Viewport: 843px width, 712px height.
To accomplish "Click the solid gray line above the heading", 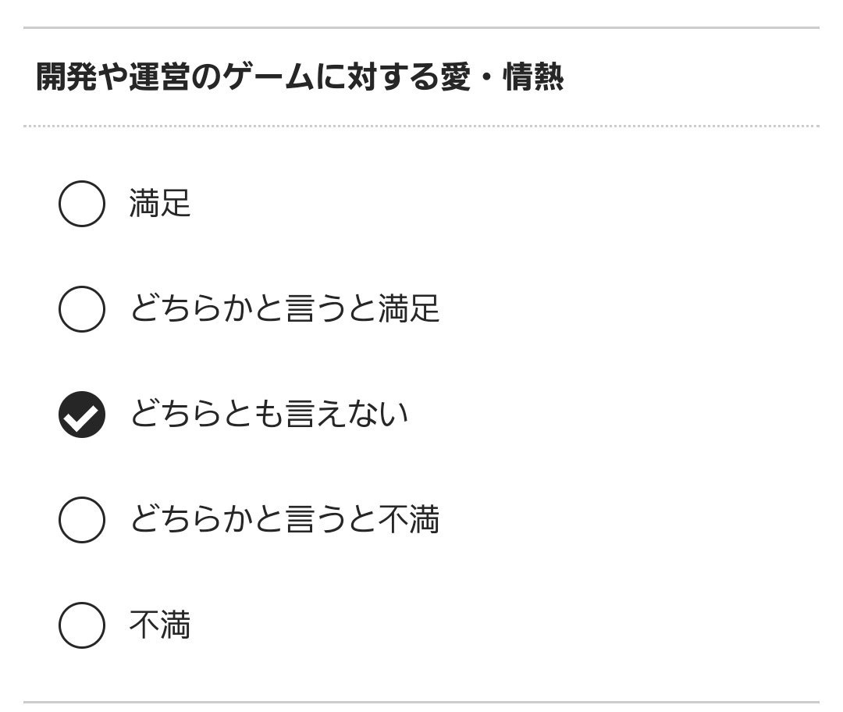I will (x=421, y=28).
